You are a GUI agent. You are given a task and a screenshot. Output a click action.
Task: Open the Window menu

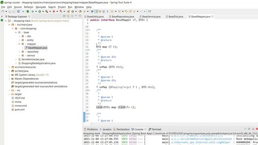pyautogui.click(x=79, y=7)
